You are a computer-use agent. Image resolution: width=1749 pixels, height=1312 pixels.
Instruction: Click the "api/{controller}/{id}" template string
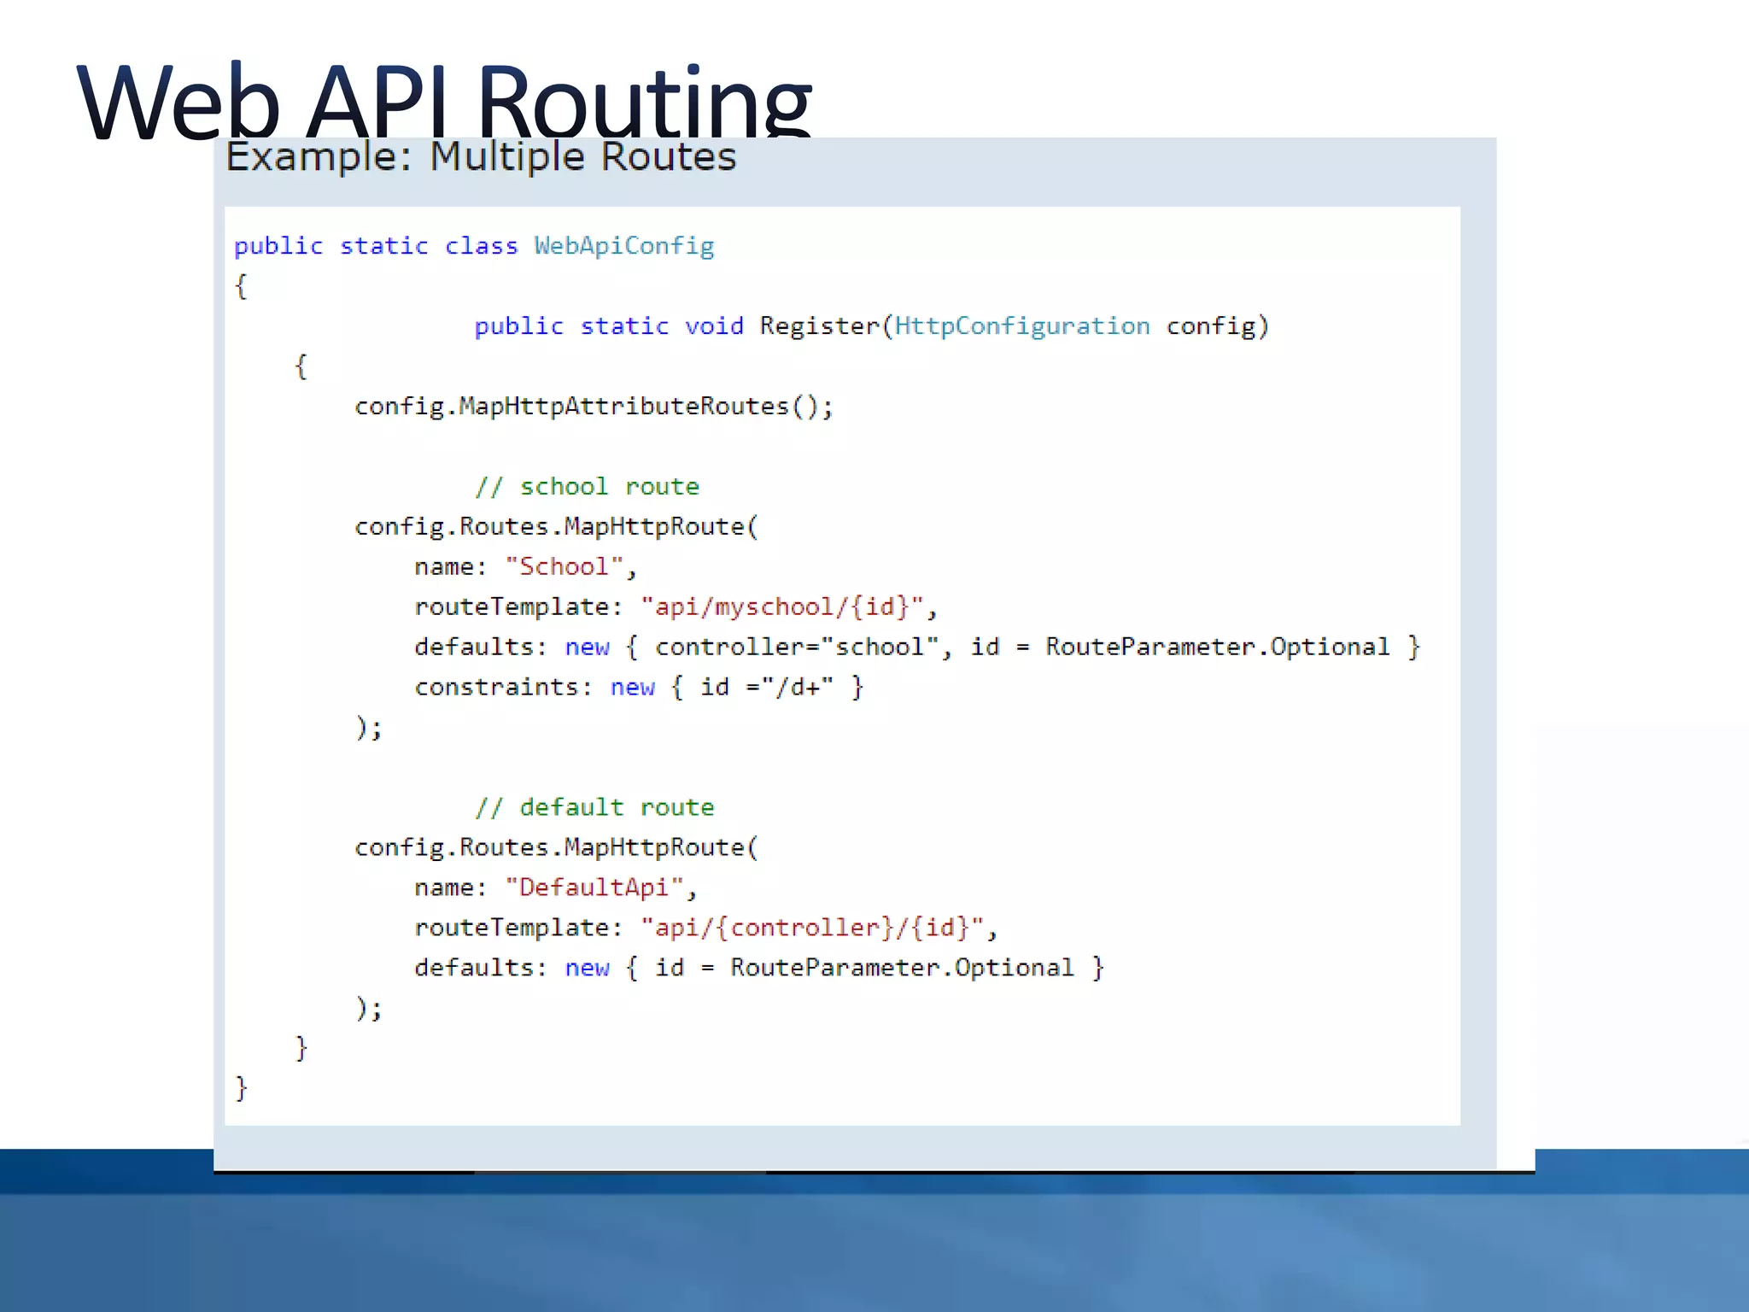pyautogui.click(x=812, y=928)
